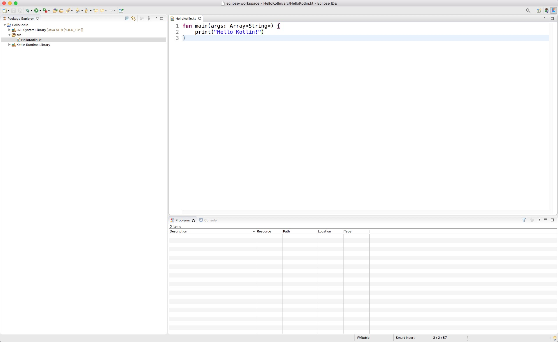
Task: Close the Problems view
Action: point(194,220)
